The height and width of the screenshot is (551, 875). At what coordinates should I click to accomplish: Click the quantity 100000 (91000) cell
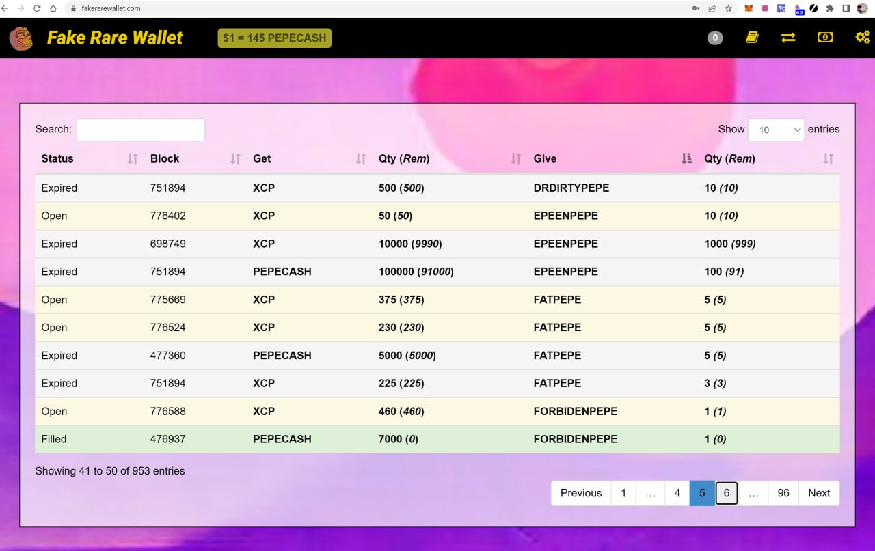[416, 272]
